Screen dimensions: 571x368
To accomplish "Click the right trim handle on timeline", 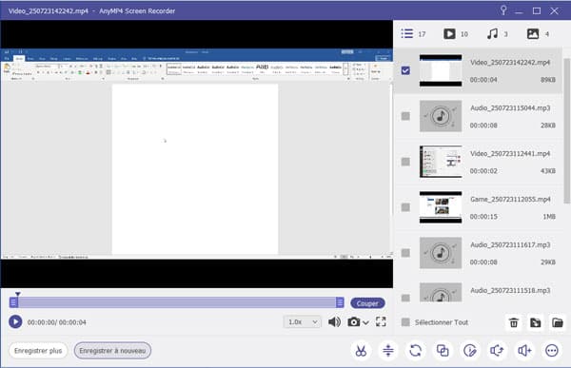I will (x=340, y=302).
